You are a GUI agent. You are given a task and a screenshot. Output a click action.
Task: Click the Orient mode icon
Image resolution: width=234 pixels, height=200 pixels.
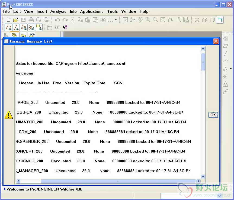tap(140, 20)
